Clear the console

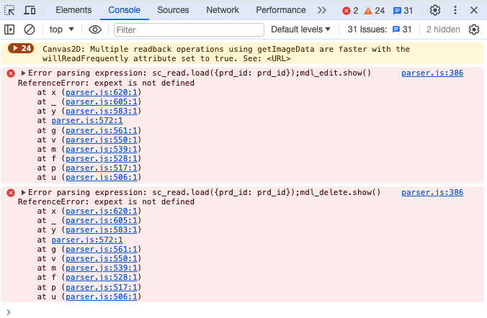(30, 29)
